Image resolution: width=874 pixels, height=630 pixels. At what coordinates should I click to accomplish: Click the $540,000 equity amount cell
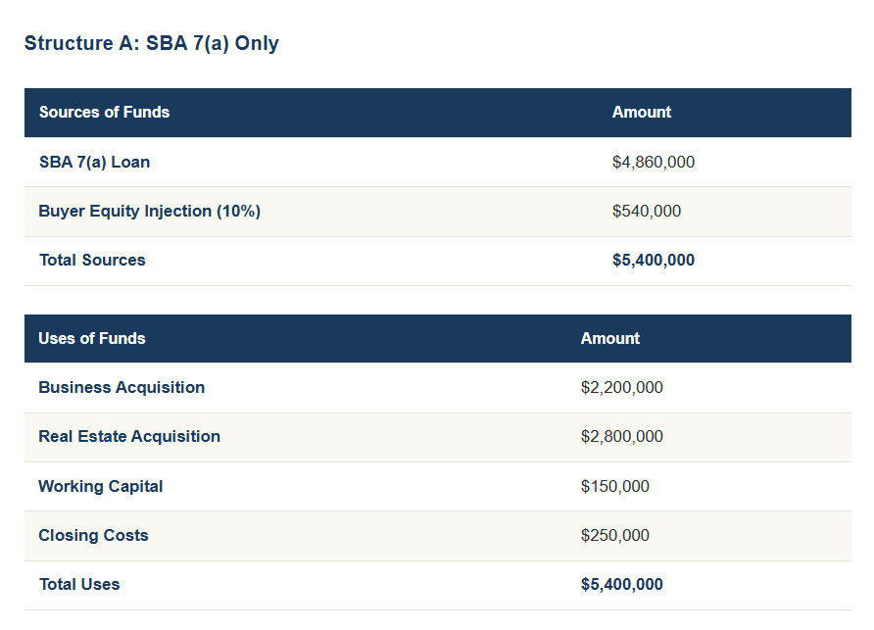(x=647, y=211)
